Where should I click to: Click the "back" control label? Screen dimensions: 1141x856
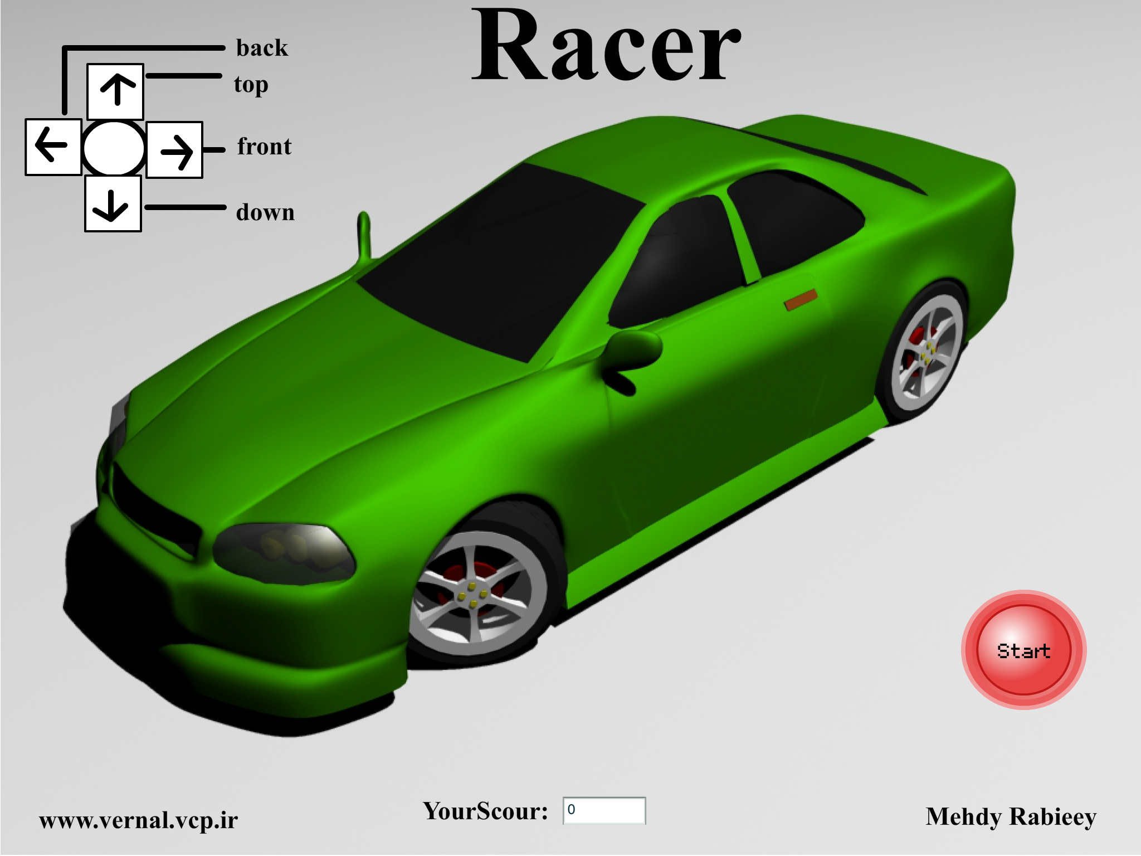[x=262, y=48]
